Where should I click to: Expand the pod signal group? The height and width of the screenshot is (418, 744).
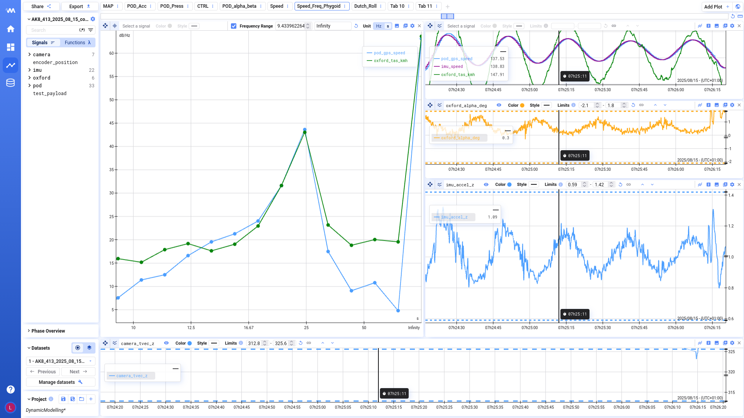click(29, 85)
